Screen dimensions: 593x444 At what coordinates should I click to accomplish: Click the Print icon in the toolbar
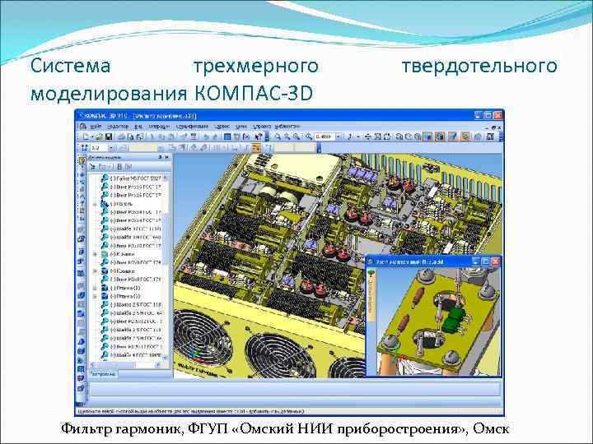(121, 136)
